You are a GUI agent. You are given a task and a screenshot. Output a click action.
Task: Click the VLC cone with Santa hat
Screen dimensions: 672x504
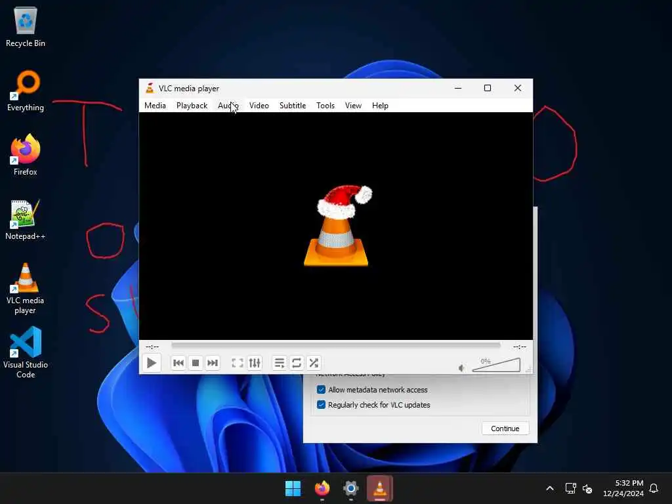click(337, 226)
